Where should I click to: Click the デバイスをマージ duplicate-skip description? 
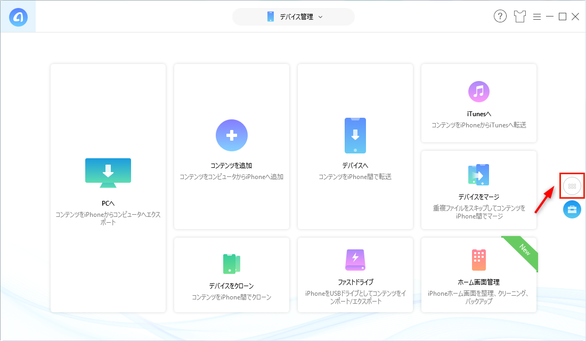(x=479, y=212)
